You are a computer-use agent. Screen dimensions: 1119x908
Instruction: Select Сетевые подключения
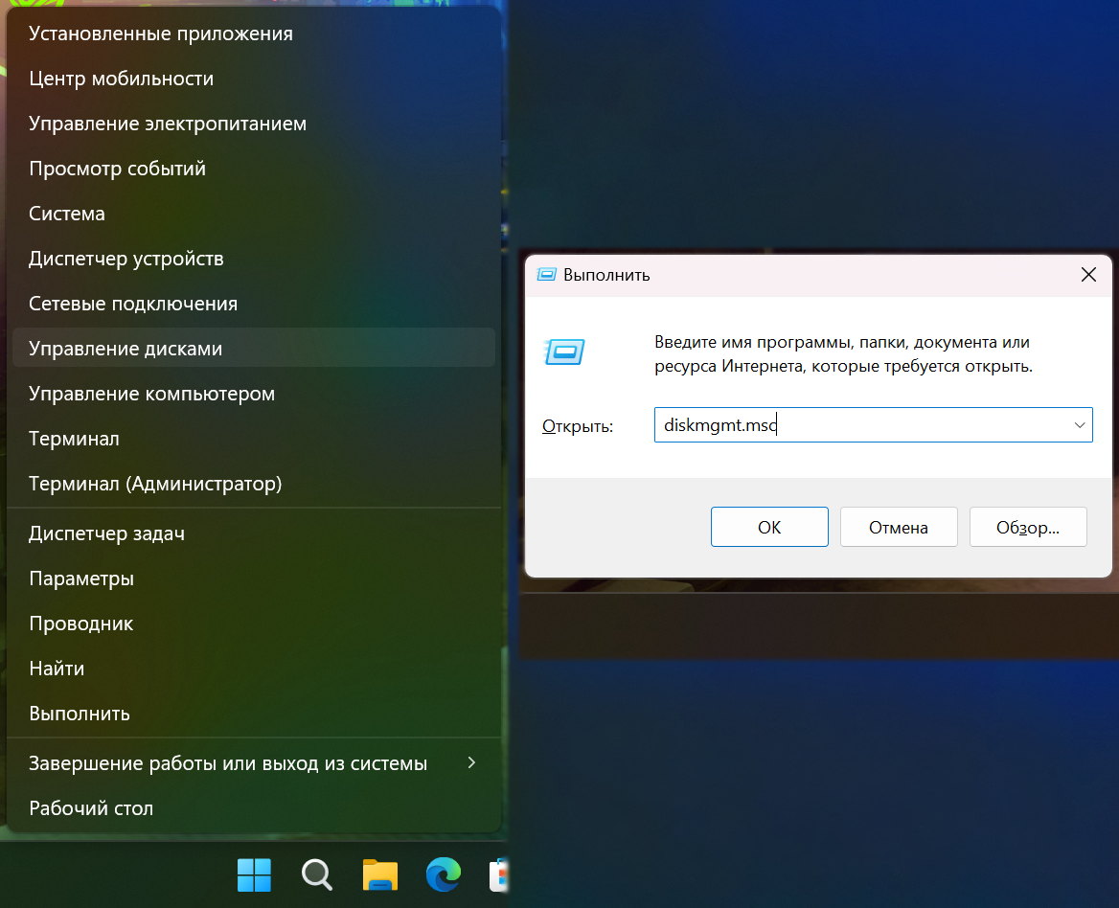253,303
